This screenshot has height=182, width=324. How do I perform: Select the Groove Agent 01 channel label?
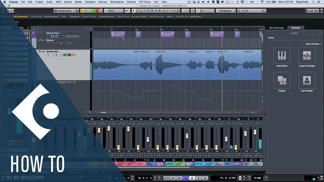[x=161, y=164]
